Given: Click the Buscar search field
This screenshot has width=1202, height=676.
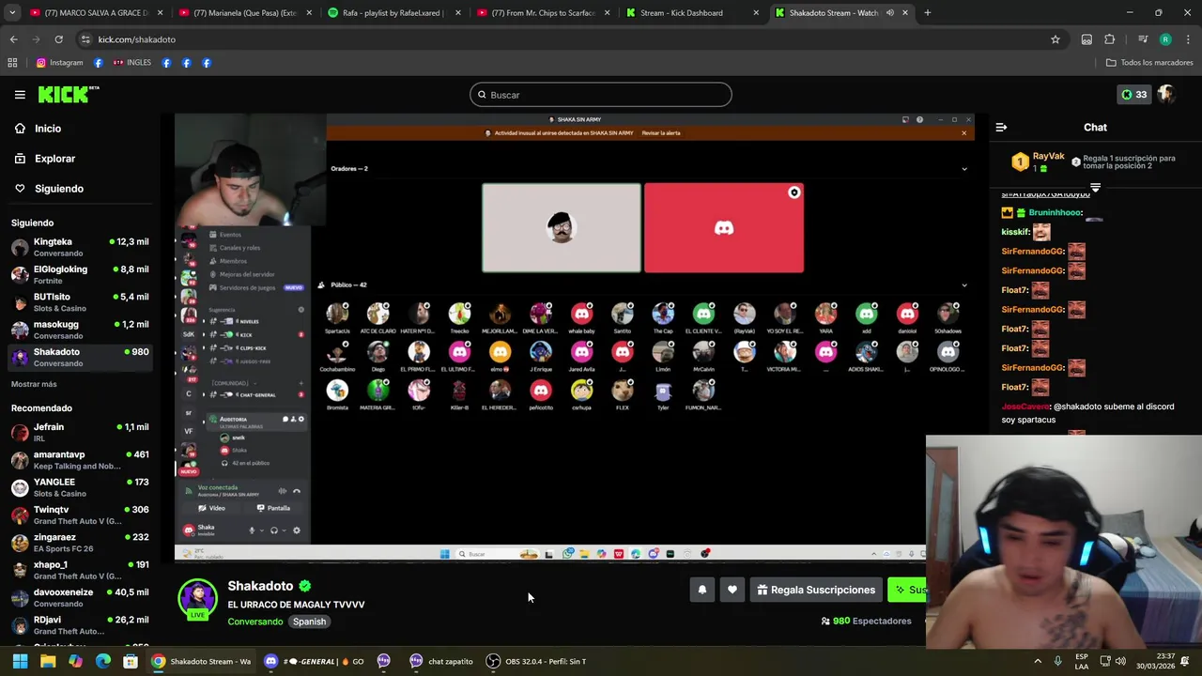Looking at the screenshot, I should coord(601,95).
